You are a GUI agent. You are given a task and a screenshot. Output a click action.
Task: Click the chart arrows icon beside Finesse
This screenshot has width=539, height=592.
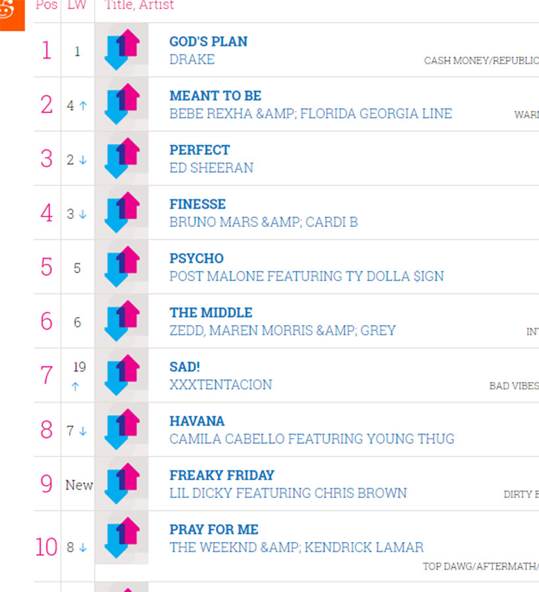(x=122, y=212)
